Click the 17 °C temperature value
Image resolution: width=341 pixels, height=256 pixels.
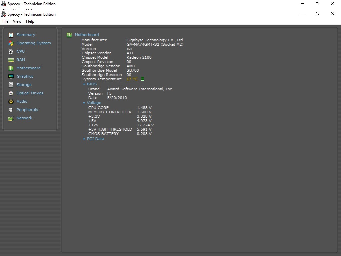(x=132, y=79)
